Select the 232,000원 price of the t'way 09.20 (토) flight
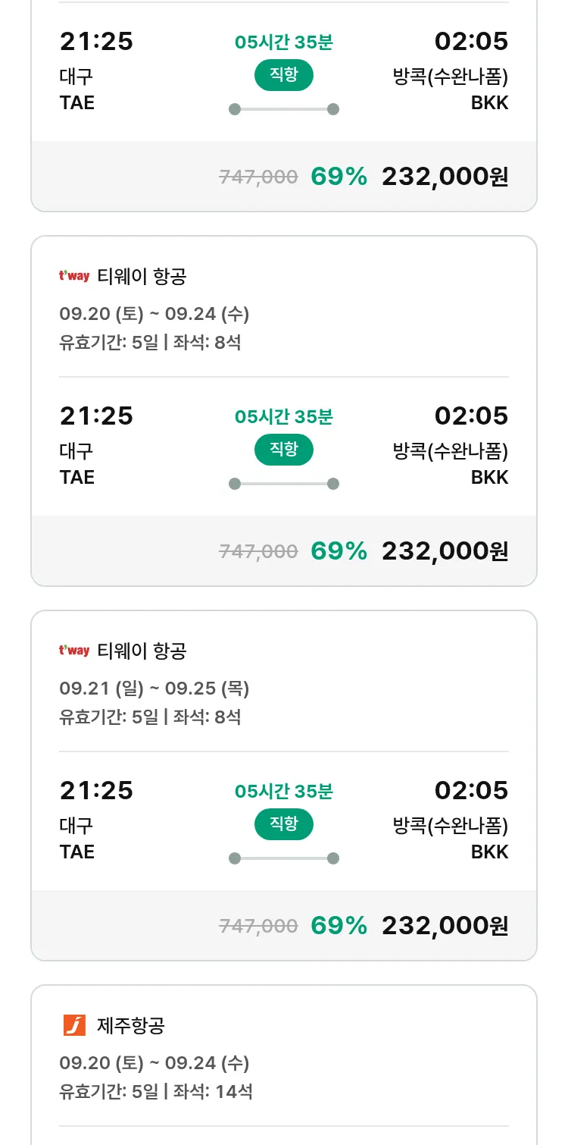The height and width of the screenshot is (1145, 568). click(x=445, y=551)
